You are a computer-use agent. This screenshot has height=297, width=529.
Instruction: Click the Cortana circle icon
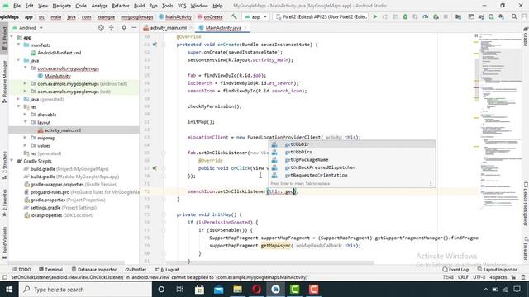(x=161, y=290)
